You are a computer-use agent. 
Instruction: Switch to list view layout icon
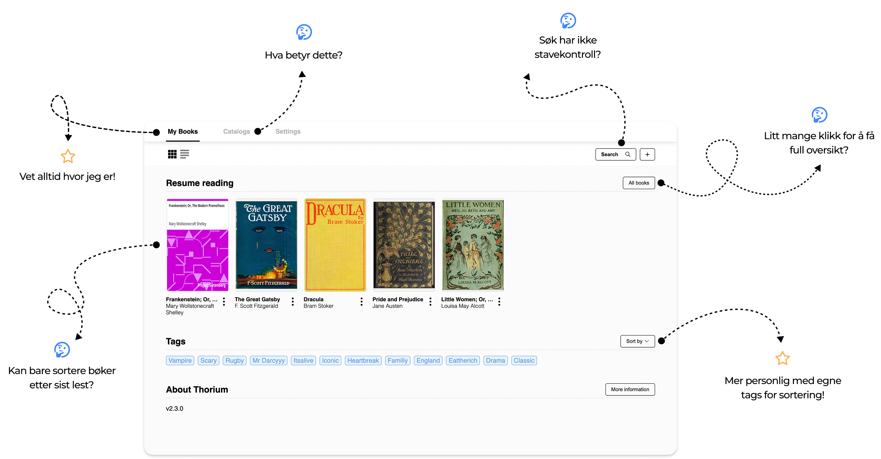[x=185, y=154]
